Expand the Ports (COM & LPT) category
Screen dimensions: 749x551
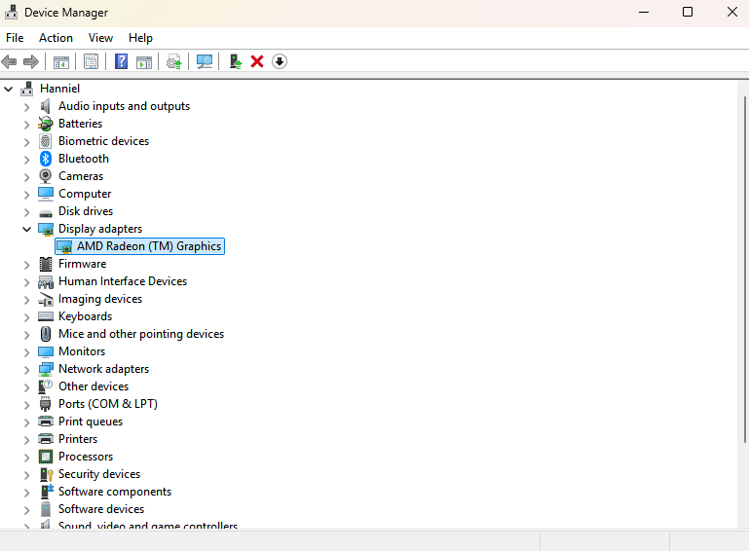tap(26, 405)
